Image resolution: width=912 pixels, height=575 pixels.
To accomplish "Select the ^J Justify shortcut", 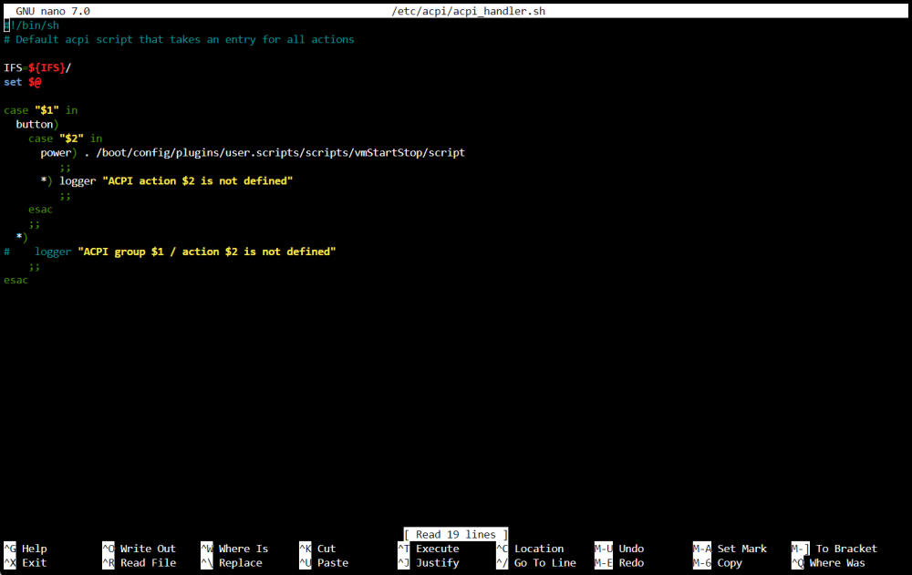I will [x=429, y=563].
